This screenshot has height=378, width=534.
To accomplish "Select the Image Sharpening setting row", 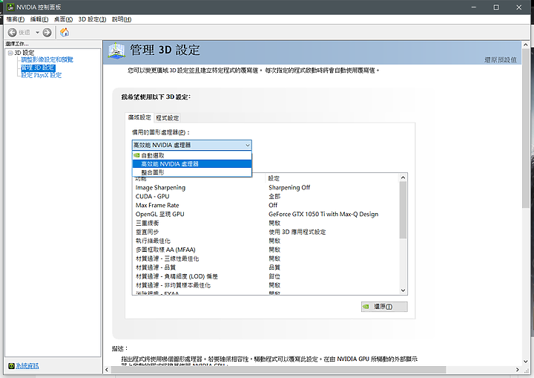I will tap(266, 188).
